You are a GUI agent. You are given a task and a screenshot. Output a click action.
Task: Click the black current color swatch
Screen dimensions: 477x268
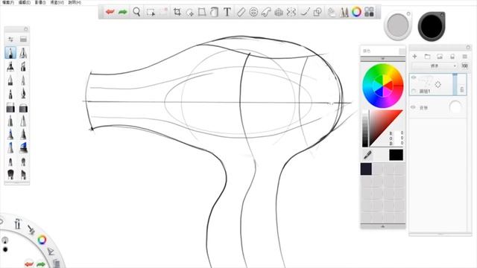[396, 155]
